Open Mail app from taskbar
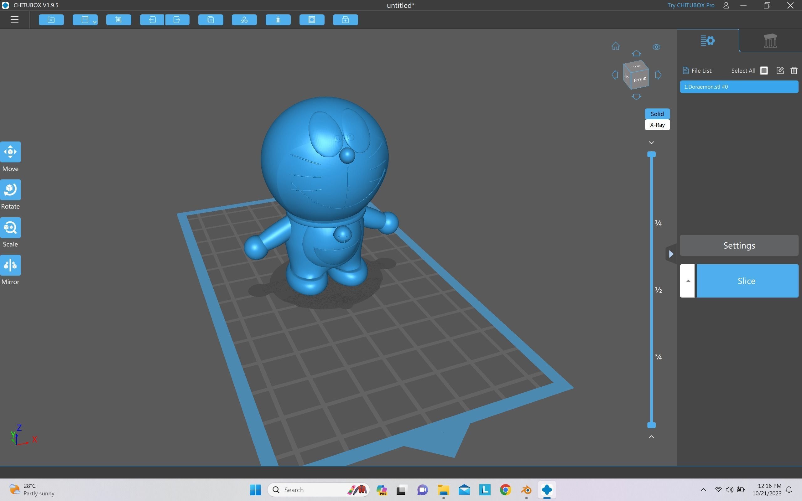The image size is (802, 501). click(464, 490)
